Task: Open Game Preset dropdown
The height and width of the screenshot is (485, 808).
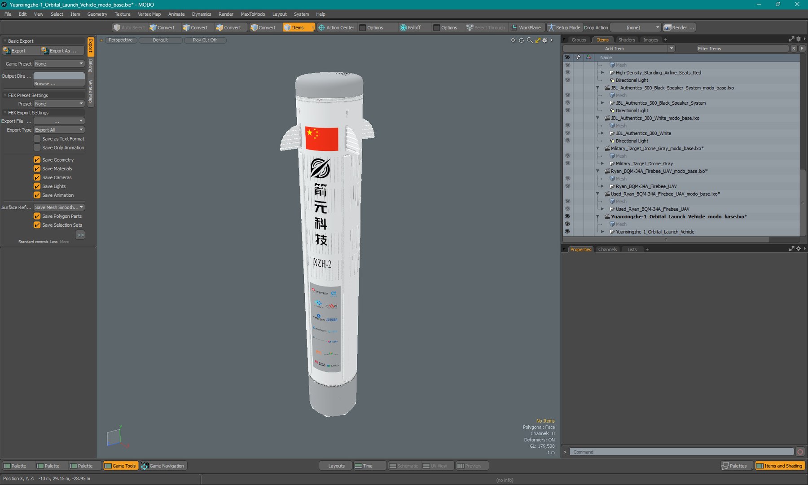Action: [59, 64]
